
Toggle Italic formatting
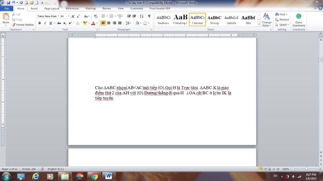point(45,23)
